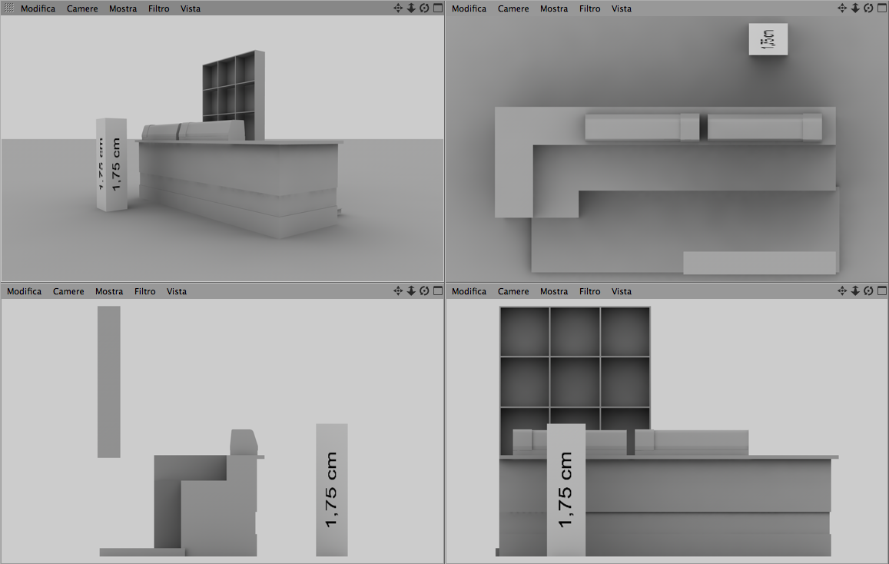Click the zoom arrow icon in the bottom-left viewport

[x=411, y=290]
